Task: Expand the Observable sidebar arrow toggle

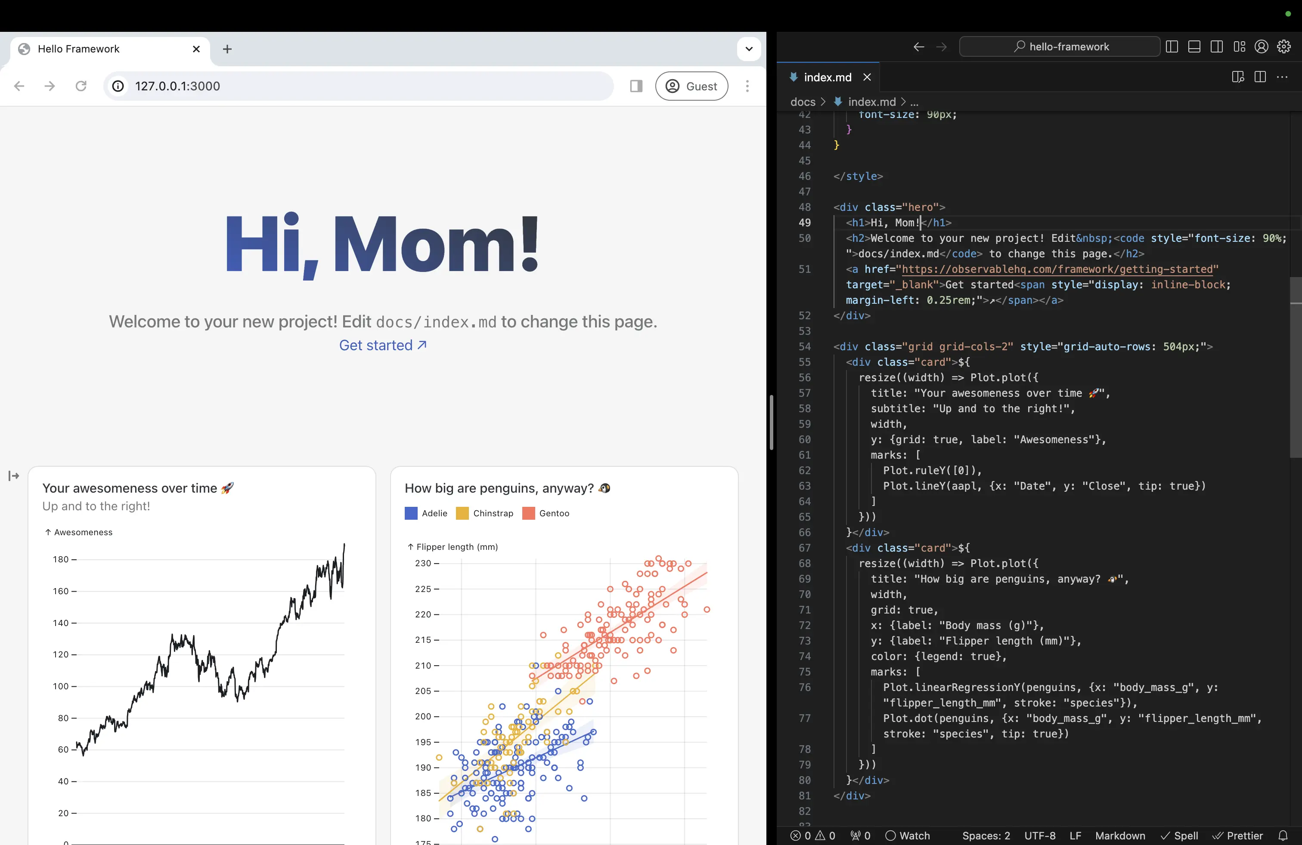Action: click(x=14, y=476)
